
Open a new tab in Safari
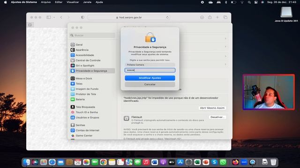217,17
